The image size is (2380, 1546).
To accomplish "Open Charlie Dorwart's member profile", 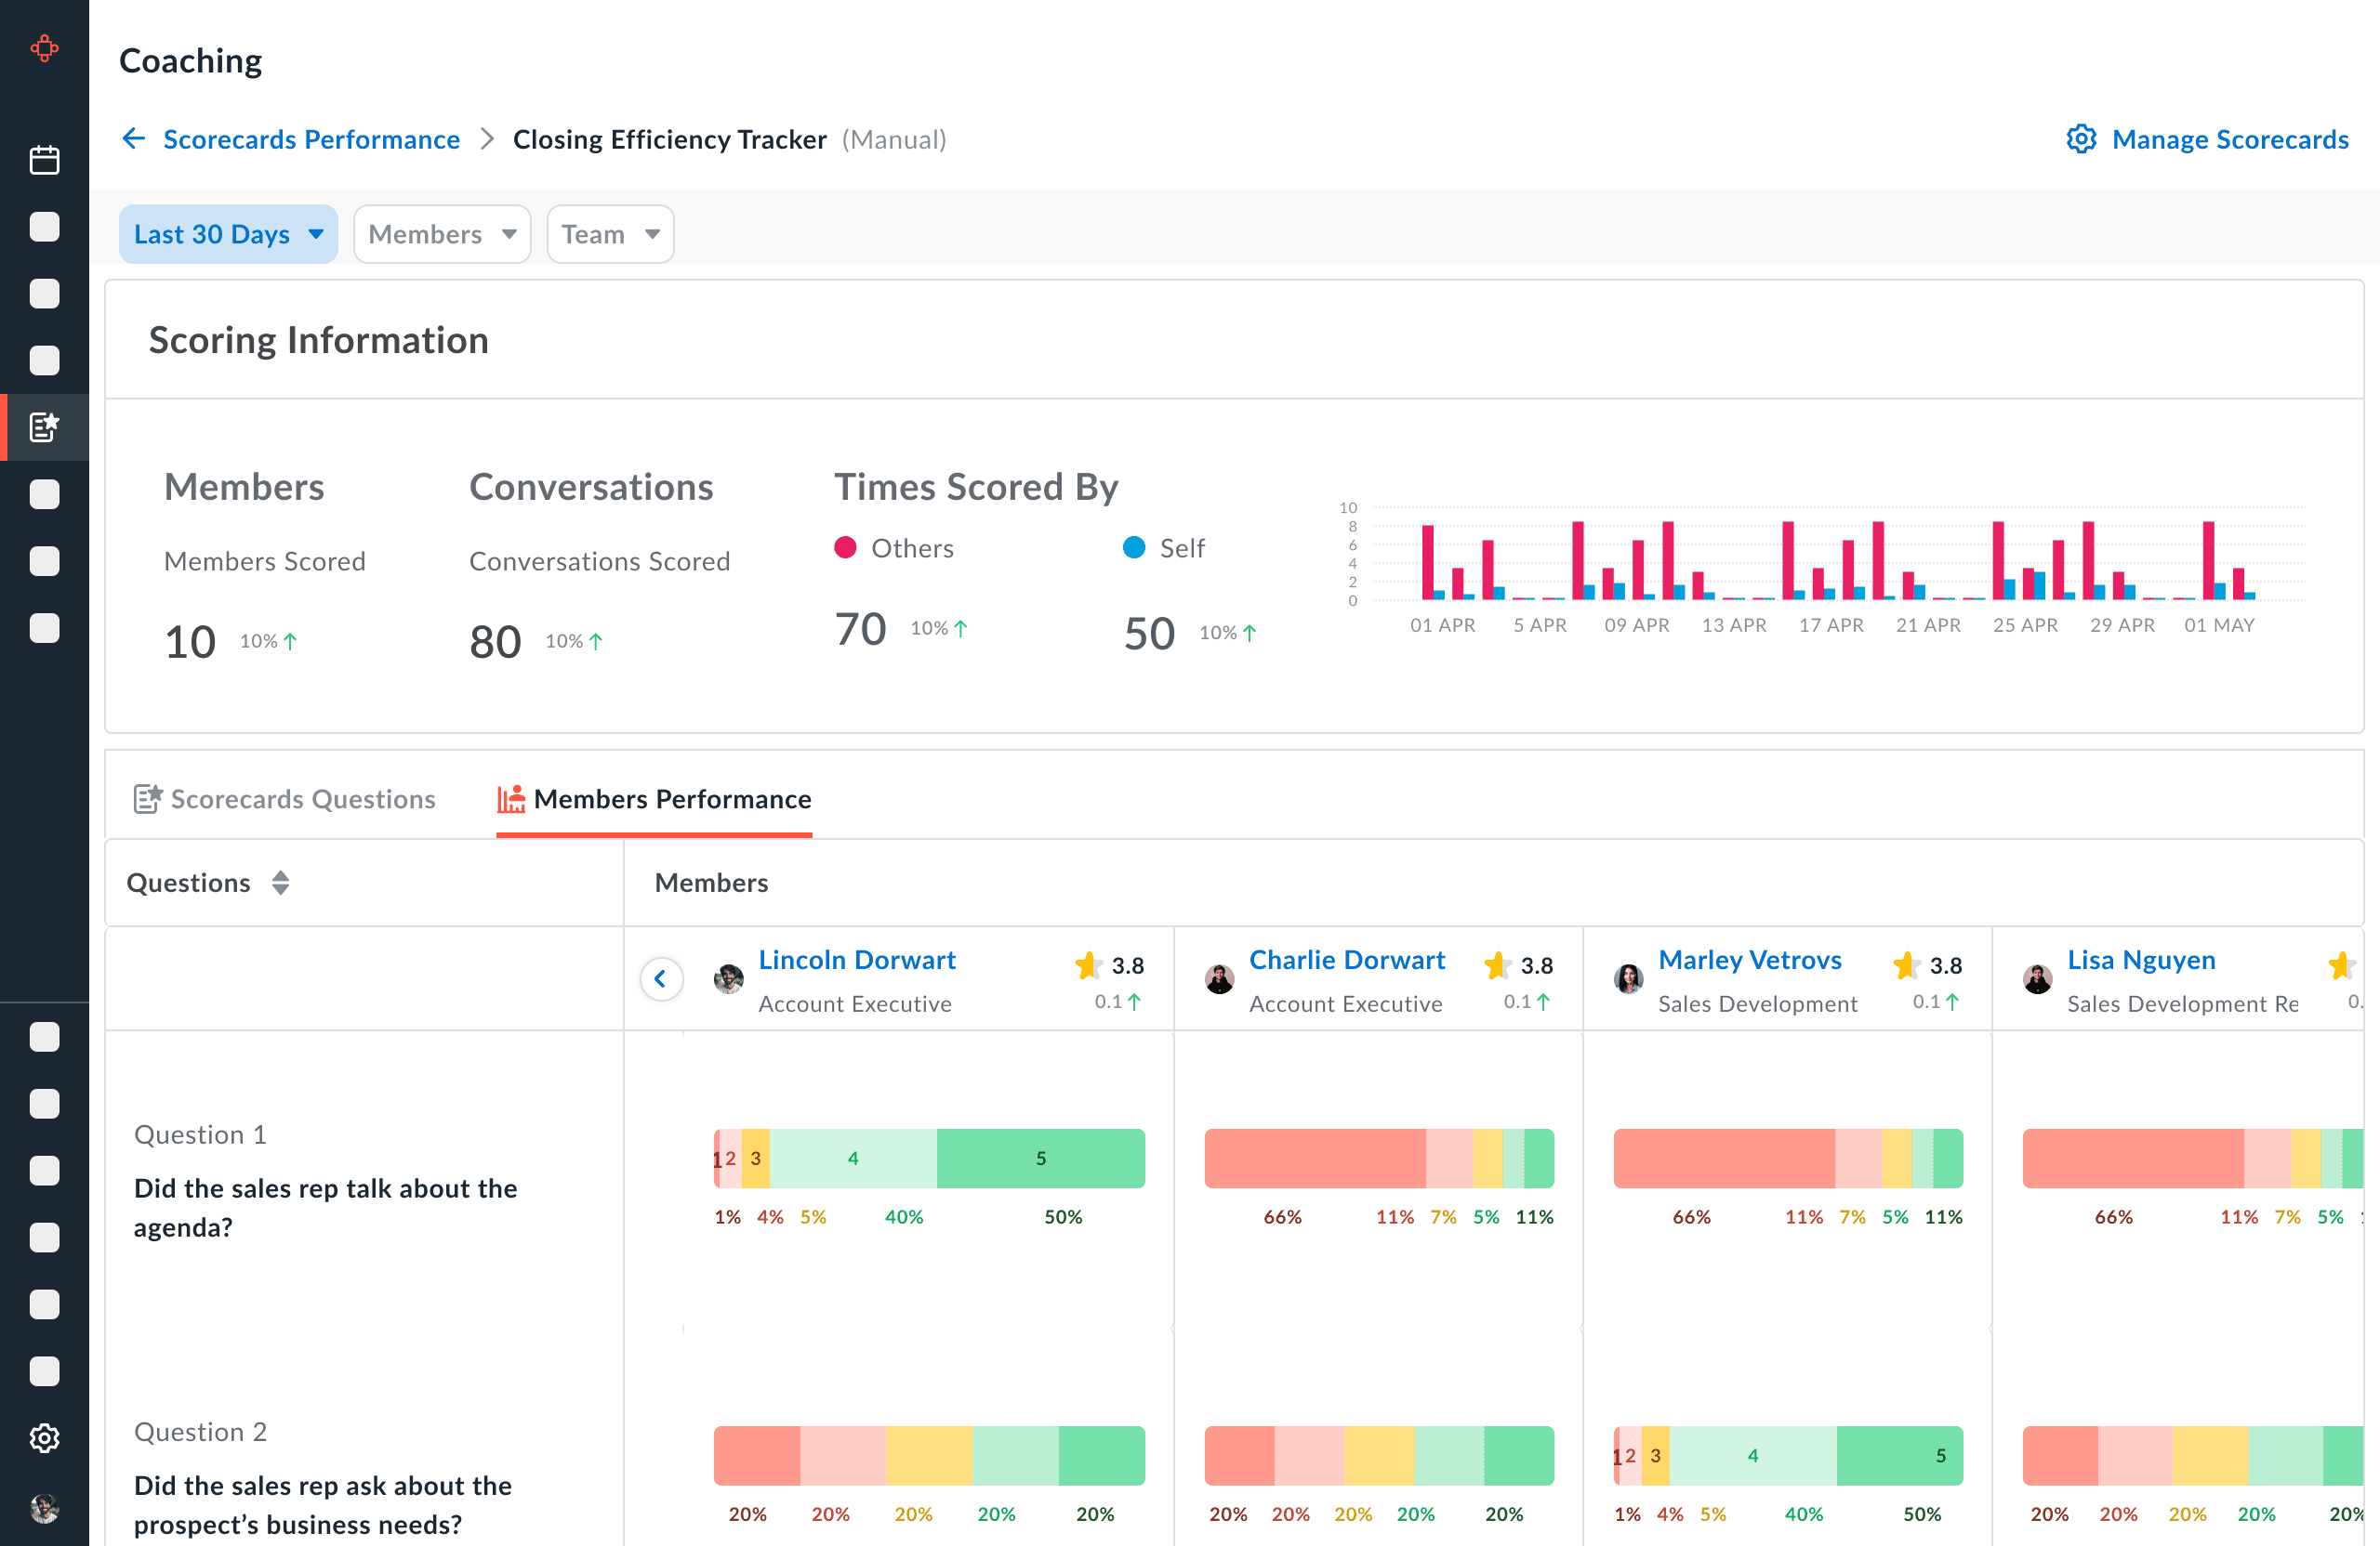I will point(1346,960).
